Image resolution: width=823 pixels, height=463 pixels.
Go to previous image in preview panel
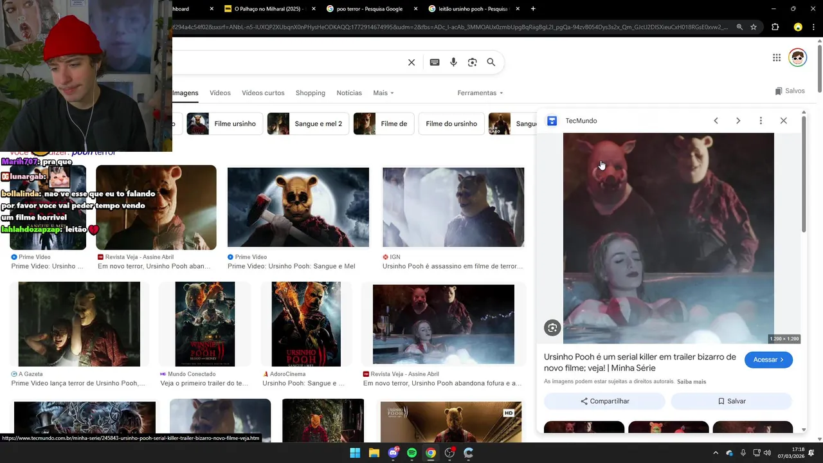(716, 121)
